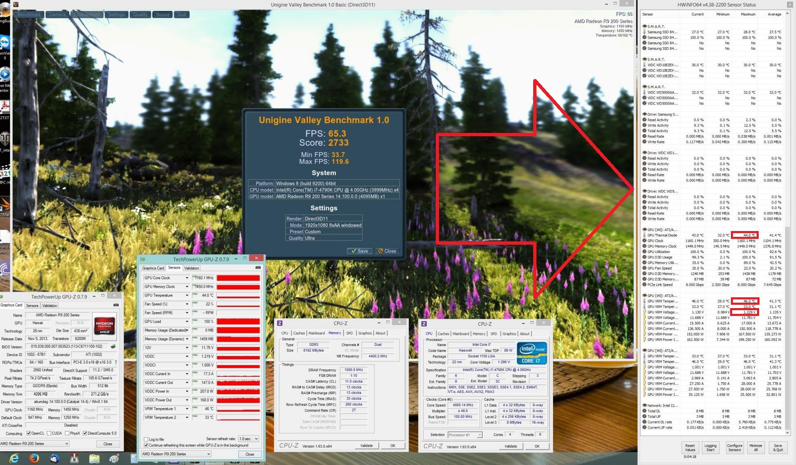Viewport: 796px width, 465px height.
Task: Open the GPU Load sensor dropdown
Action: click(x=187, y=321)
